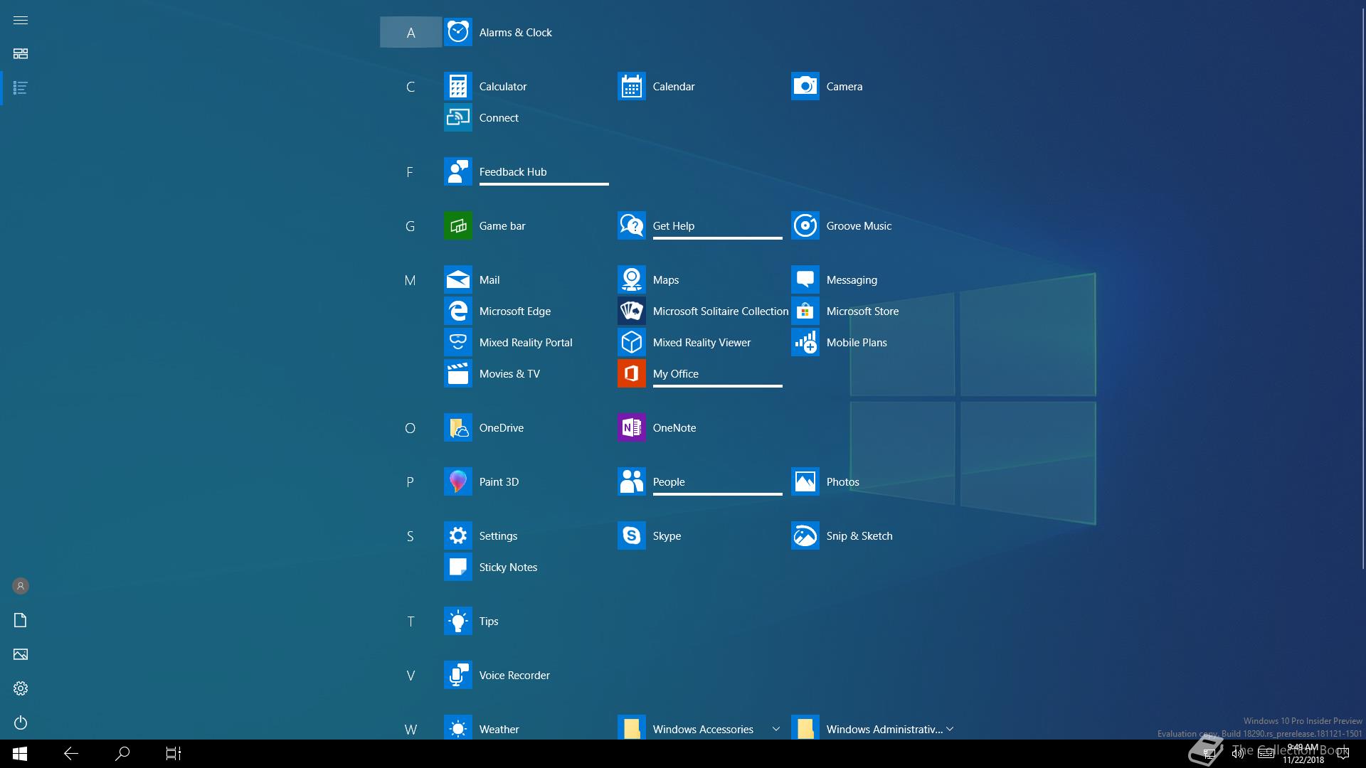This screenshot has width=1366, height=768.
Task: Launch the Messaging app icon
Action: coord(805,280)
